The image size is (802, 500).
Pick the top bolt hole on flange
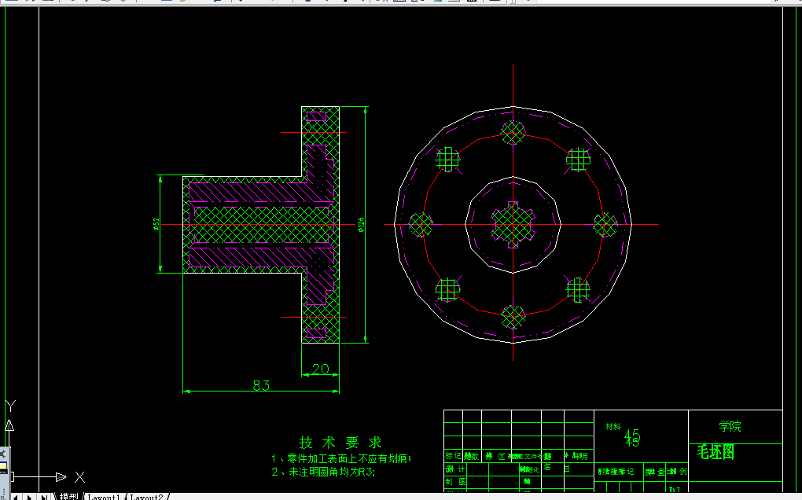coord(513,132)
